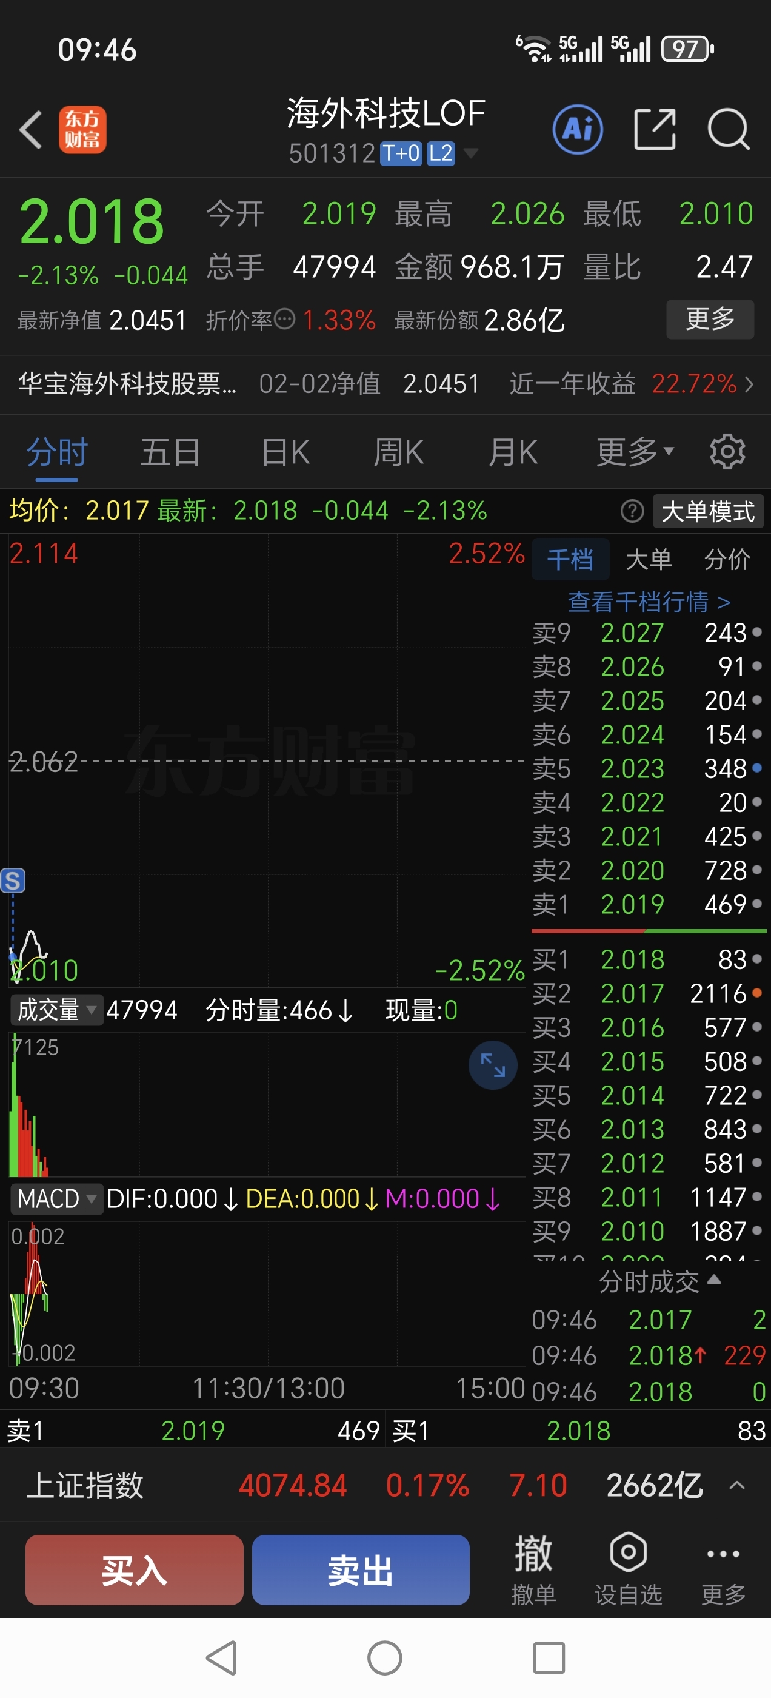Open the search magnifier icon
The image size is (771, 1698).
coord(728,129)
